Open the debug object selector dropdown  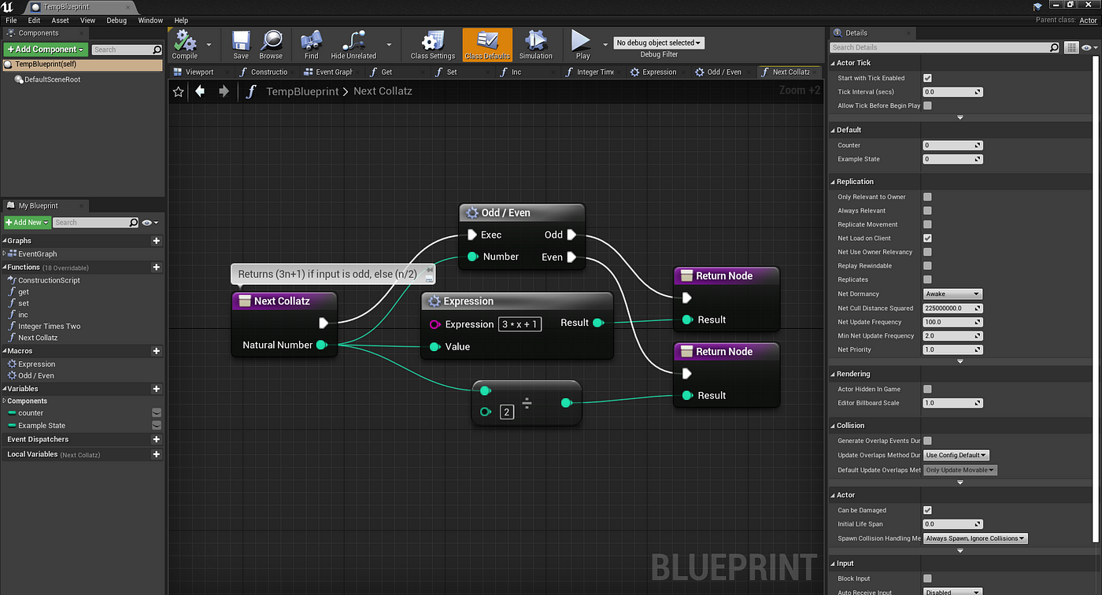click(x=659, y=42)
